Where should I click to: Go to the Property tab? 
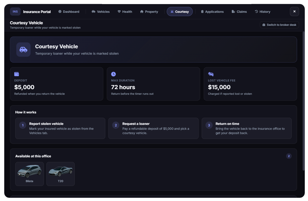(149, 11)
